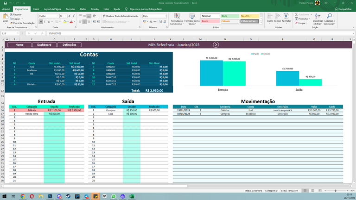Screen dimensions: 356x200
Task: Click increase decimal places icon
Action: 160,22
